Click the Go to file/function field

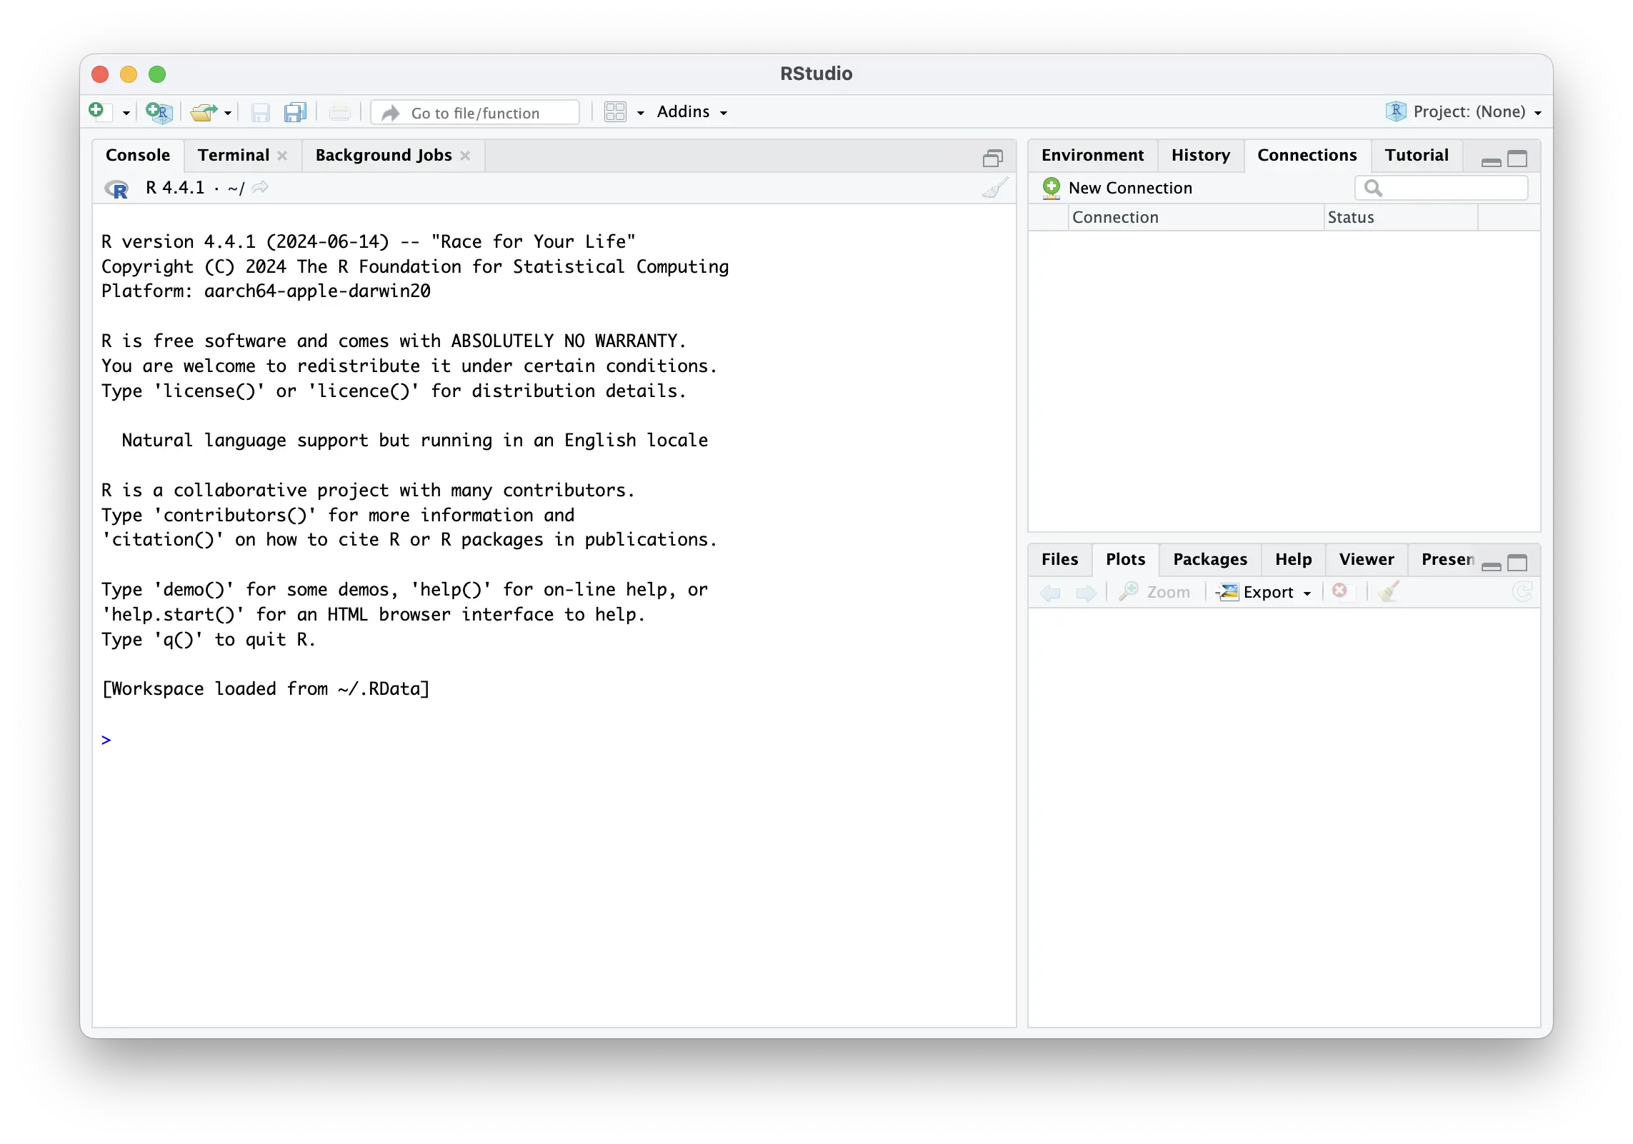(476, 111)
